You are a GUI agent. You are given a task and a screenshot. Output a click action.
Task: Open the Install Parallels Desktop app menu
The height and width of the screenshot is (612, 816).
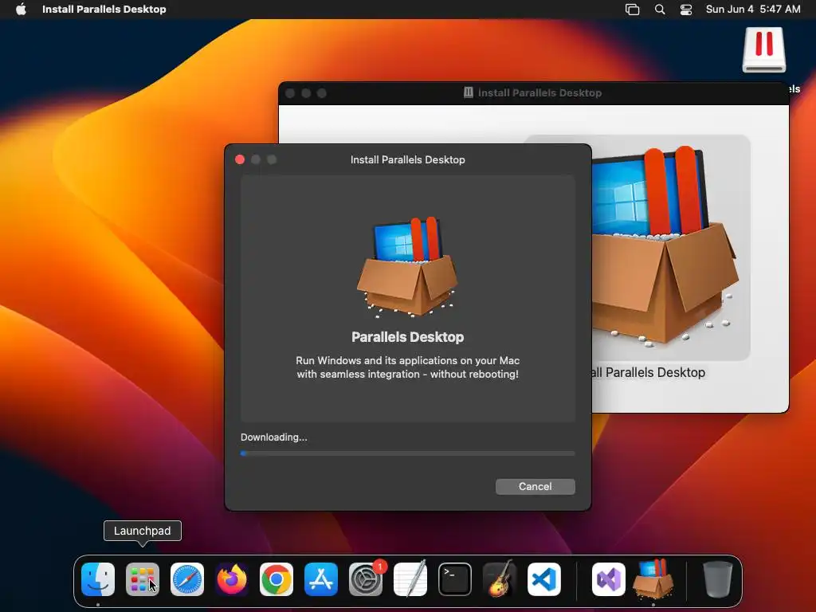coord(104,9)
